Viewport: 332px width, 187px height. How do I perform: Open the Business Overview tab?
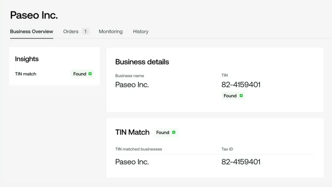(32, 32)
